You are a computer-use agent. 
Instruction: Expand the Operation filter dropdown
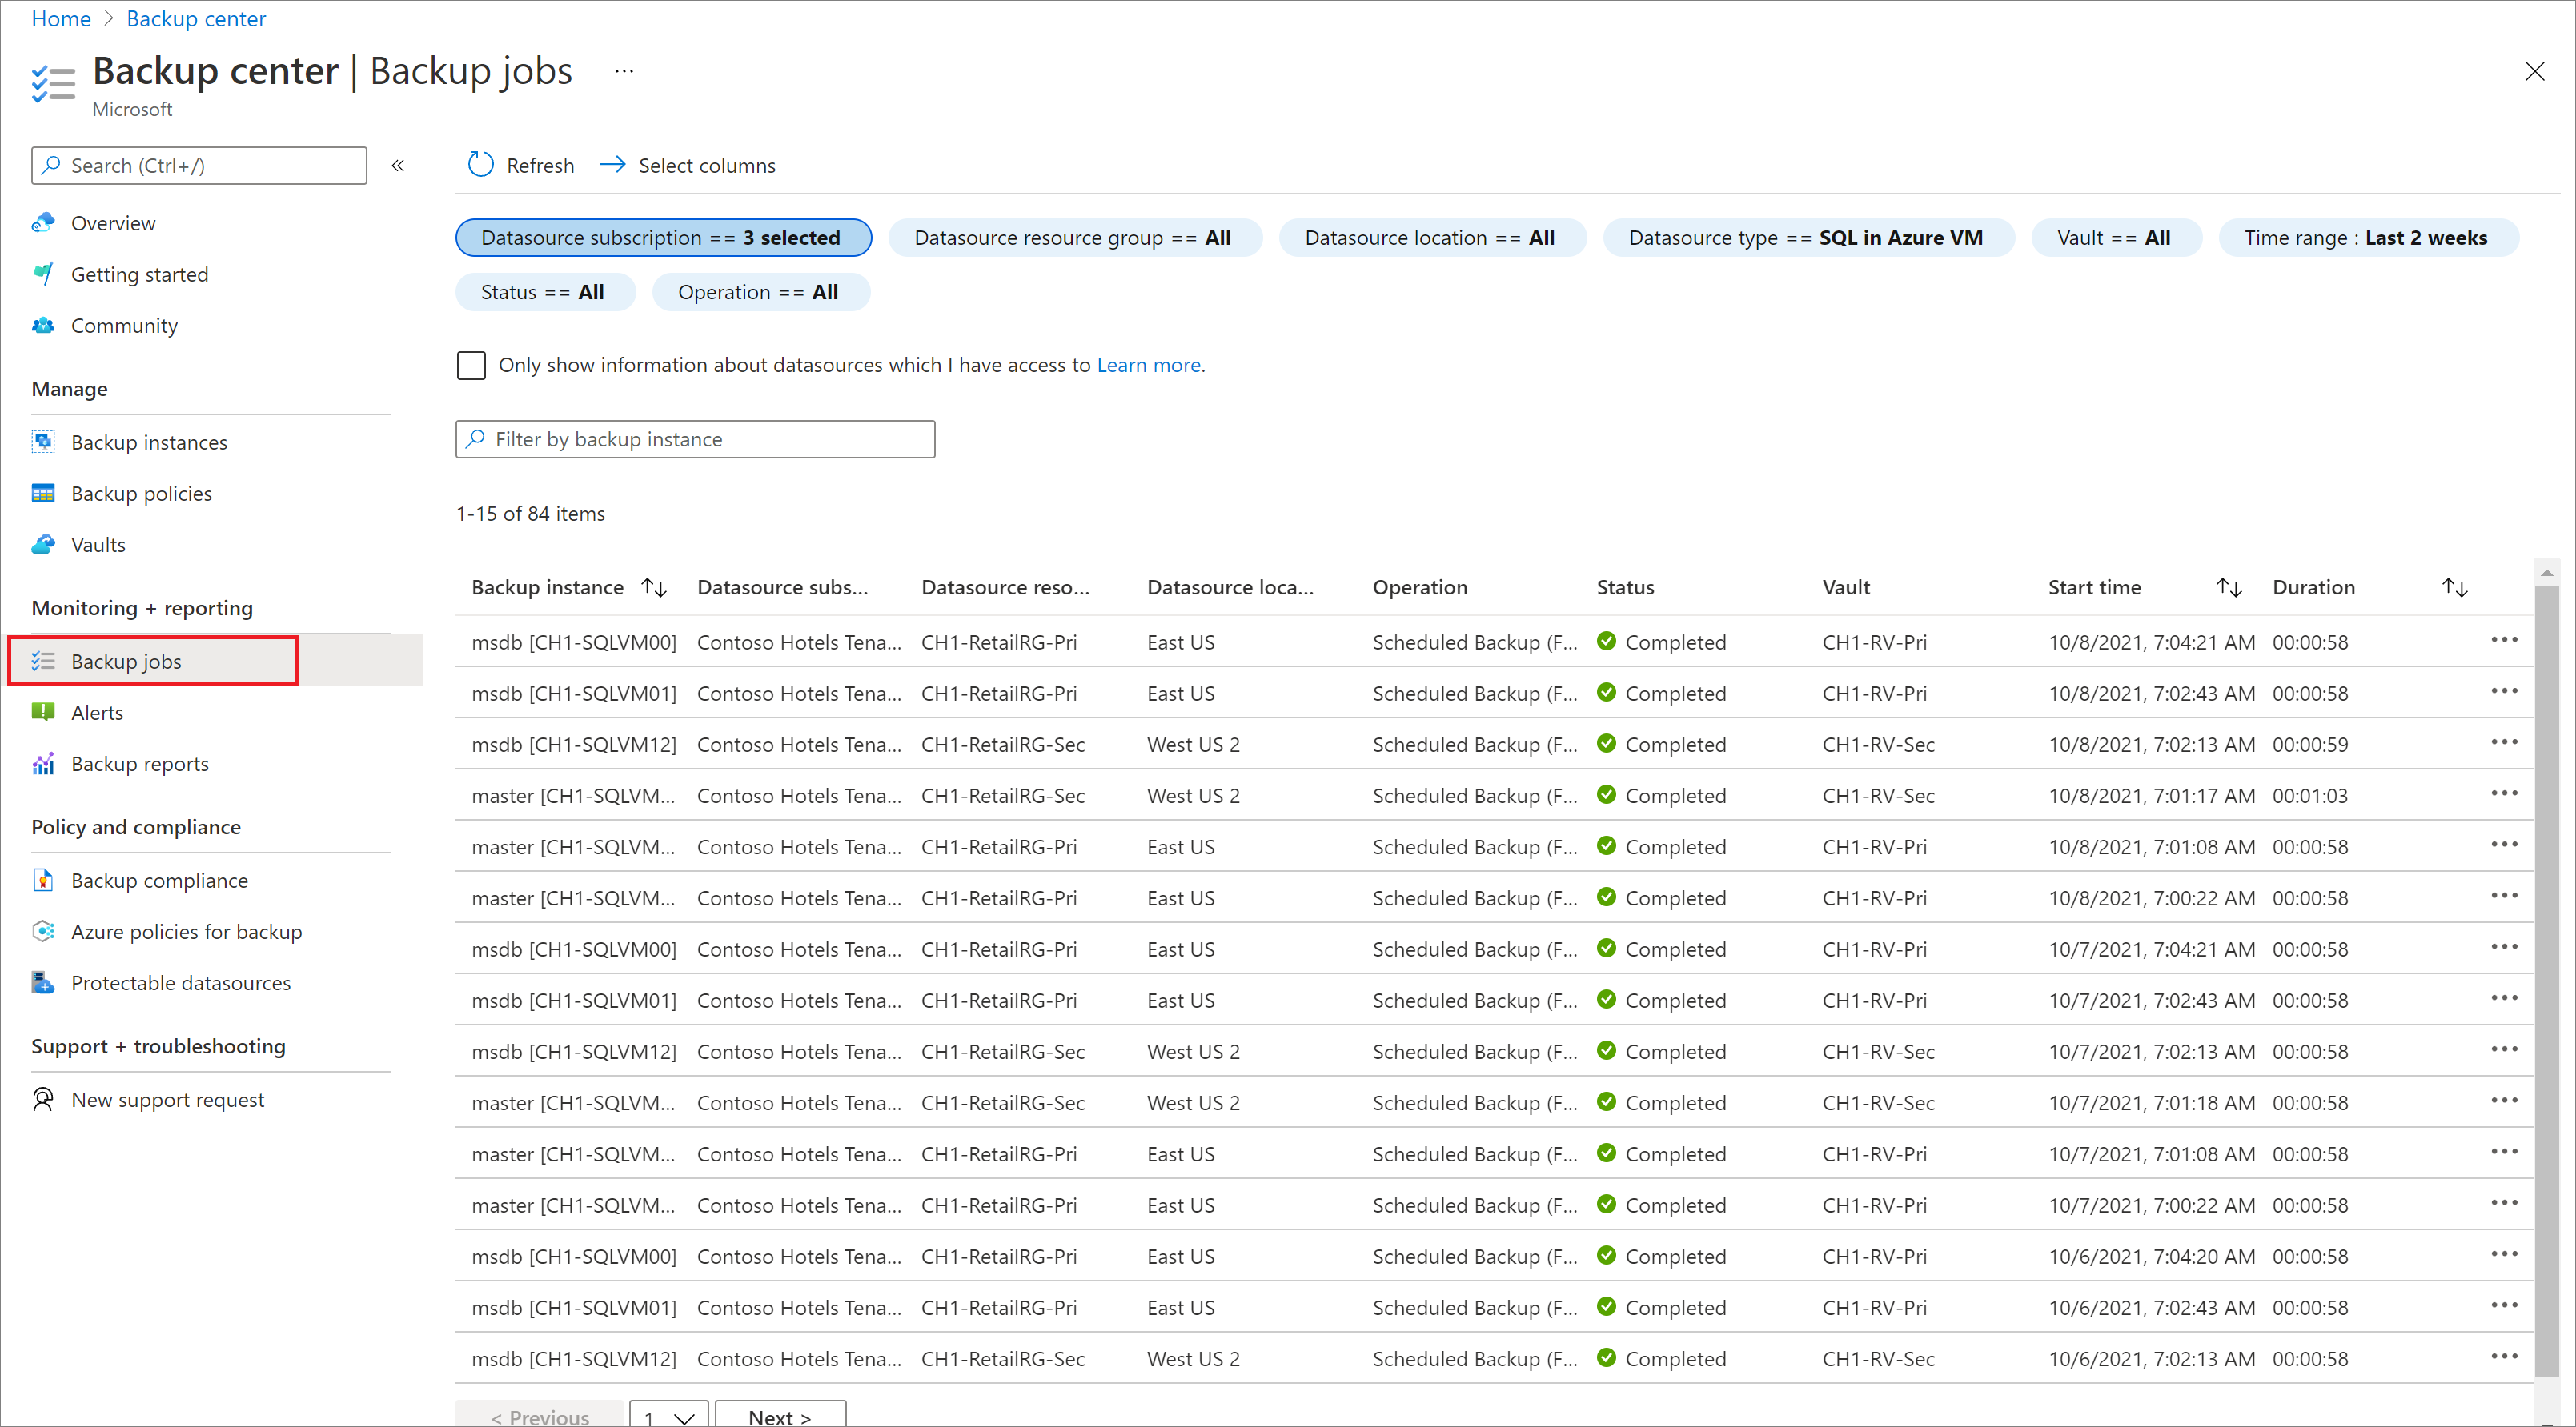[x=756, y=292]
